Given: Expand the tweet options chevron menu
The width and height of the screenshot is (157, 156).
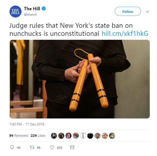Looking at the screenshot, I should [x=147, y=12].
